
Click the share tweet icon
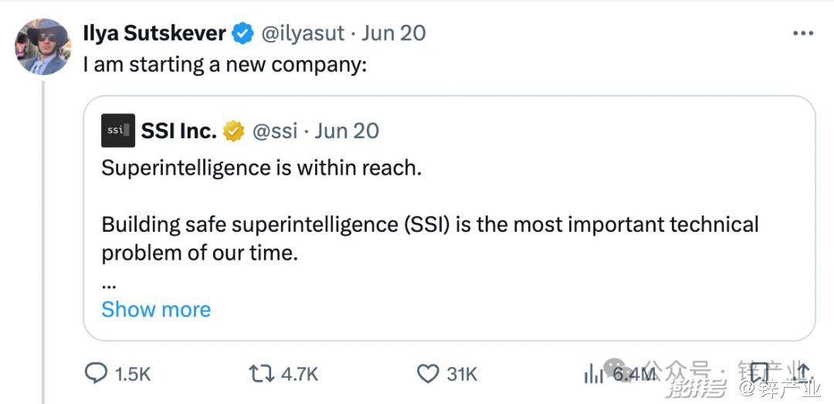tap(803, 372)
